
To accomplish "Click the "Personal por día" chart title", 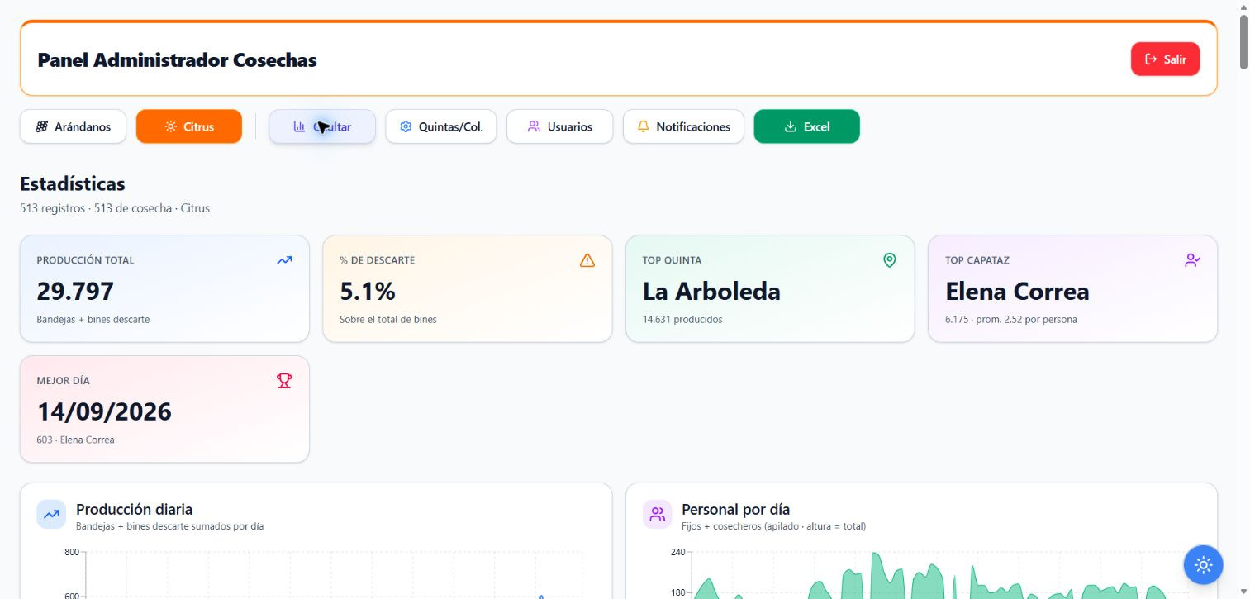I will pos(735,509).
